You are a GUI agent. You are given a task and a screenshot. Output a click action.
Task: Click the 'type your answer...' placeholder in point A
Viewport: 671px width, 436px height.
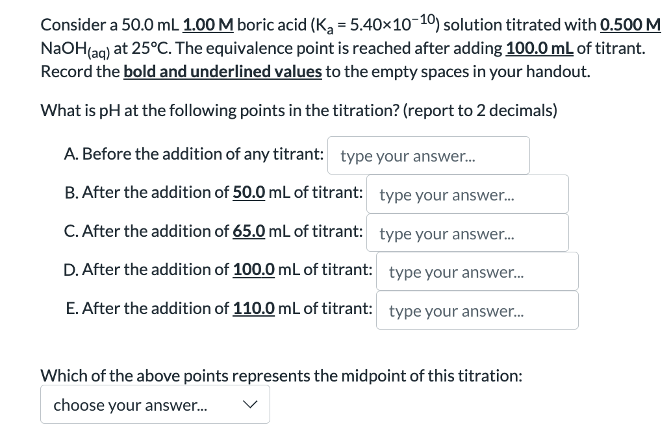404,156
